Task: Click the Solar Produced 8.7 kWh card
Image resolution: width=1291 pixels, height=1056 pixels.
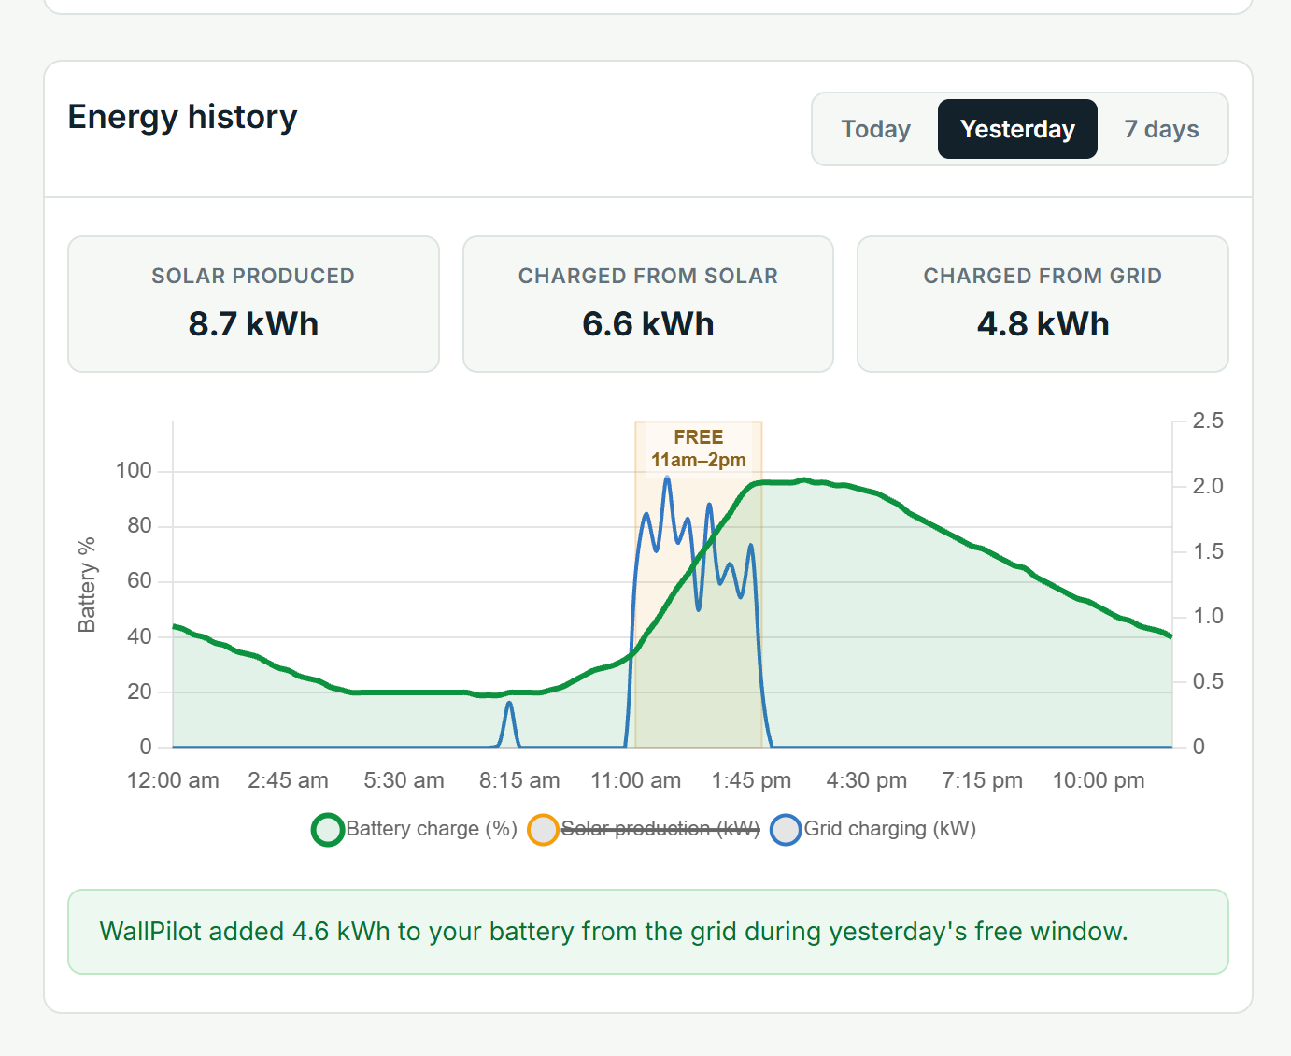Action: tap(253, 304)
